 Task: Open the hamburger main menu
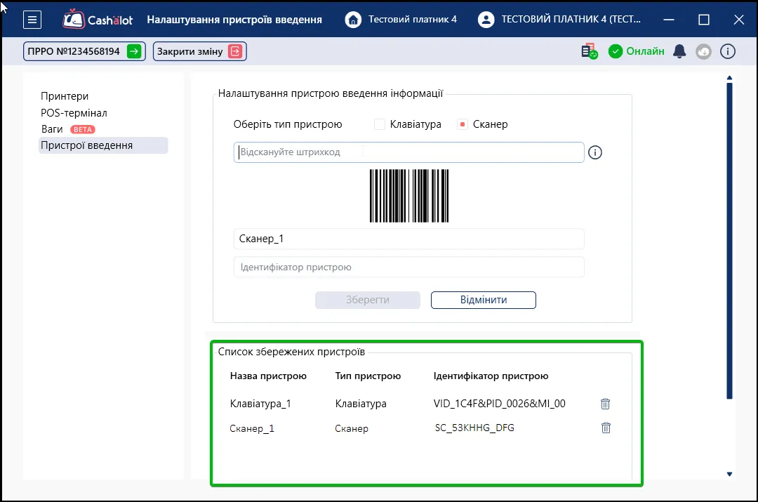(32, 20)
